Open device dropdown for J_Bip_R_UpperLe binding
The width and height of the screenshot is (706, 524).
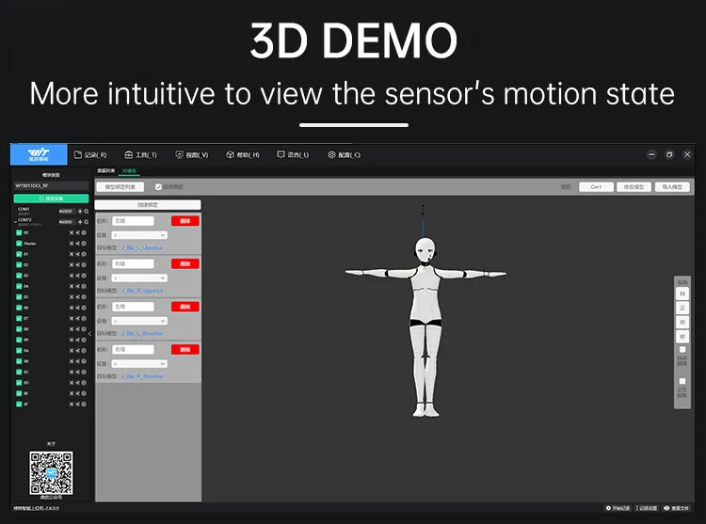click(x=139, y=278)
